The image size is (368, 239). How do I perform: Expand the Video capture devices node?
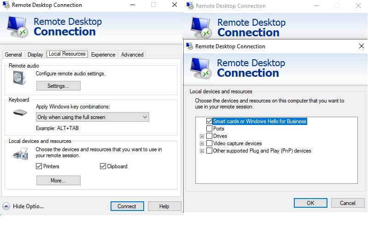[x=202, y=143]
